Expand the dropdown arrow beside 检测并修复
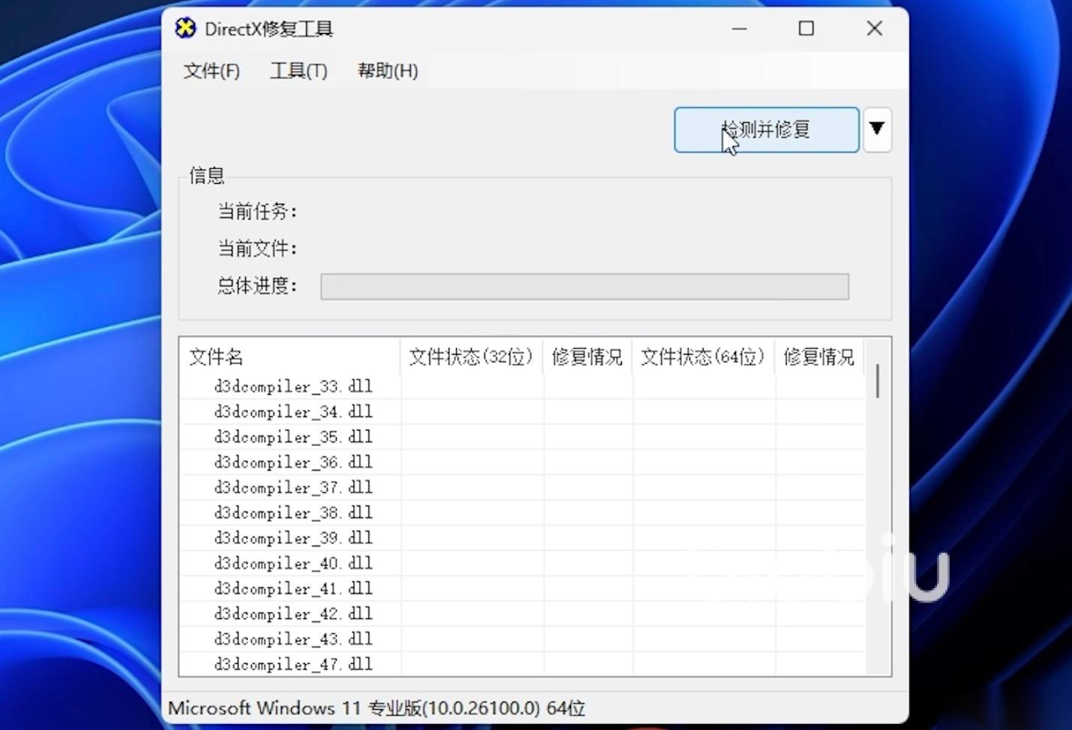Image resolution: width=1072 pixels, height=730 pixels. pyautogui.click(x=876, y=130)
